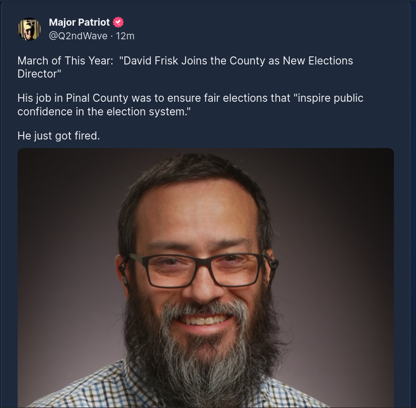Click the pink verified badge icon
This screenshot has width=416, height=408.
tap(118, 22)
